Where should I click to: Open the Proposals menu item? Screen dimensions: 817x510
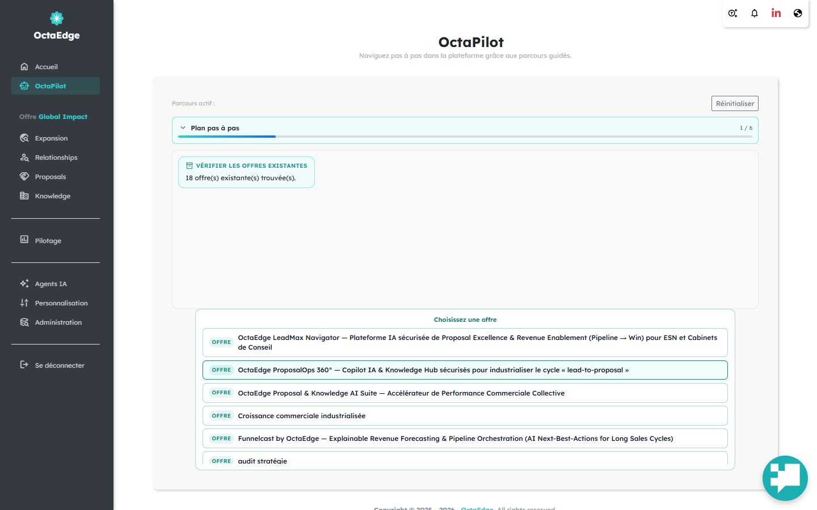[x=56, y=176]
